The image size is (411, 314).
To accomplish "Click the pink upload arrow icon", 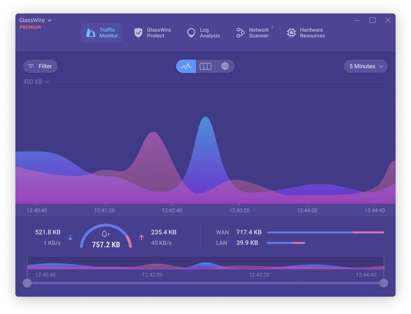I will (141, 237).
